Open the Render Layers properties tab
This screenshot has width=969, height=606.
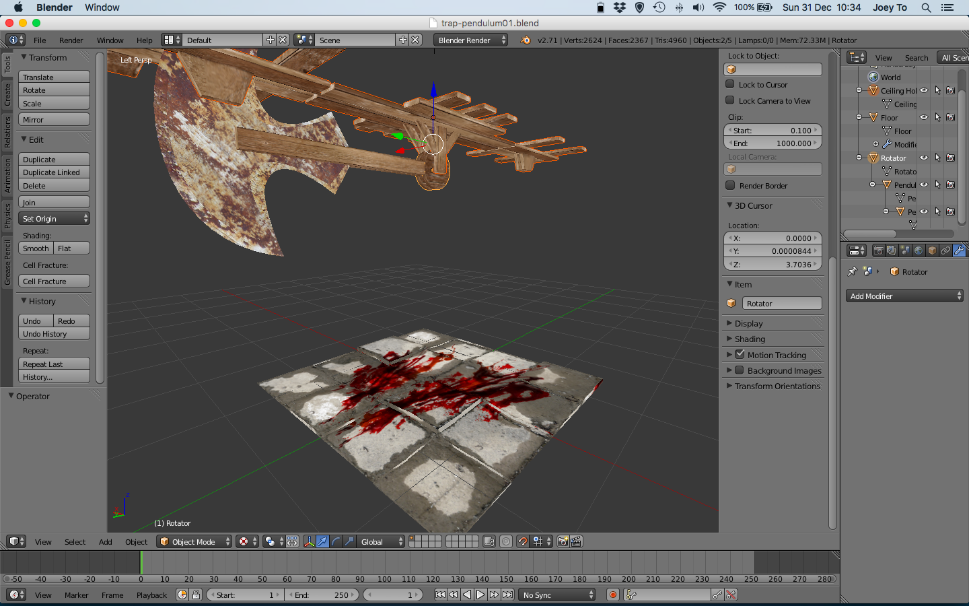click(x=892, y=250)
